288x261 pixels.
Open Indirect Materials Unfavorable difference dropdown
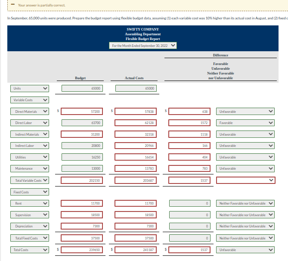tap(245, 134)
